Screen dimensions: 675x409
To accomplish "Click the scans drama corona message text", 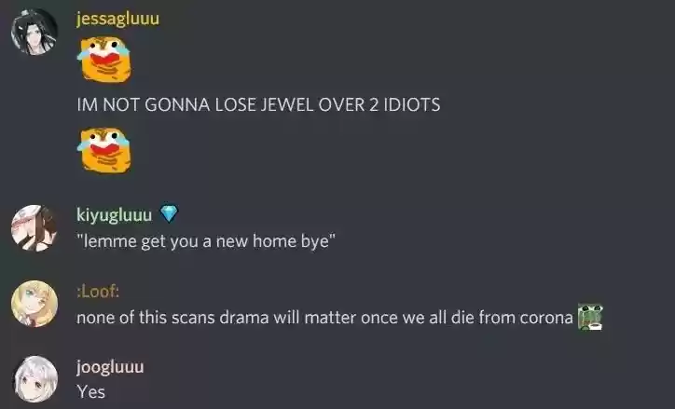I will click(x=324, y=318).
